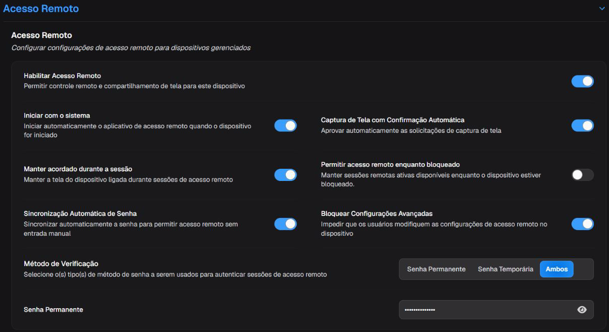Image resolution: width=609 pixels, height=332 pixels.
Task: Click the Manter acordado durante a sessão label
Action: point(78,169)
